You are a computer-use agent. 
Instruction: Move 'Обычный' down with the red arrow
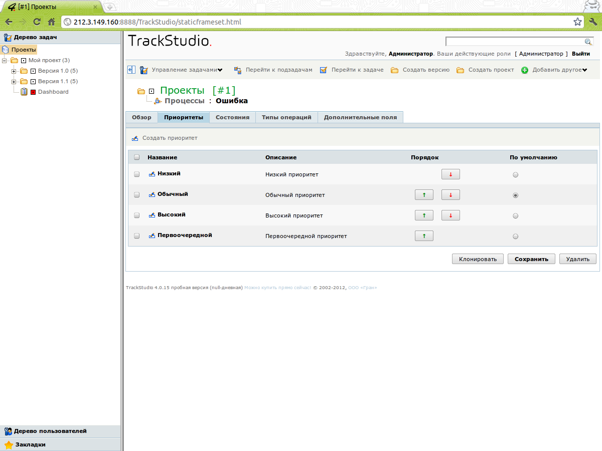pos(450,195)
